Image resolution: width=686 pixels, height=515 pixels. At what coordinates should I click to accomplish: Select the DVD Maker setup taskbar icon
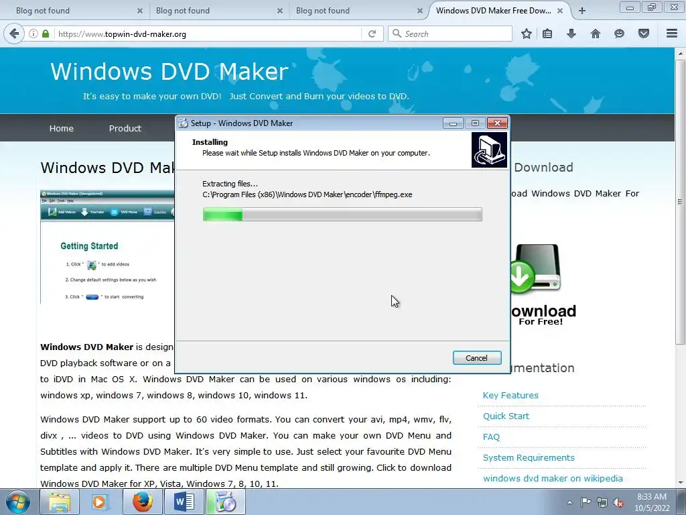(x=225, y=502)
